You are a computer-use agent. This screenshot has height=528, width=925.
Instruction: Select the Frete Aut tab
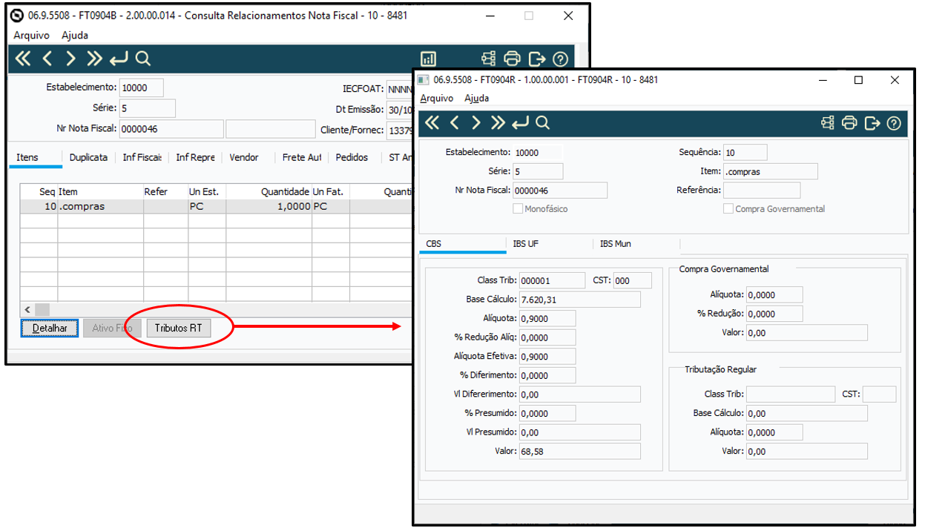click(302, 157)
